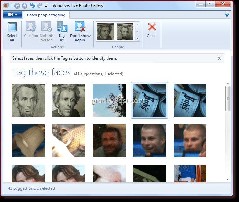This screenshot has height=202, width=239.
Task: Expand the People gallery more button
Action: click(138, 38)
